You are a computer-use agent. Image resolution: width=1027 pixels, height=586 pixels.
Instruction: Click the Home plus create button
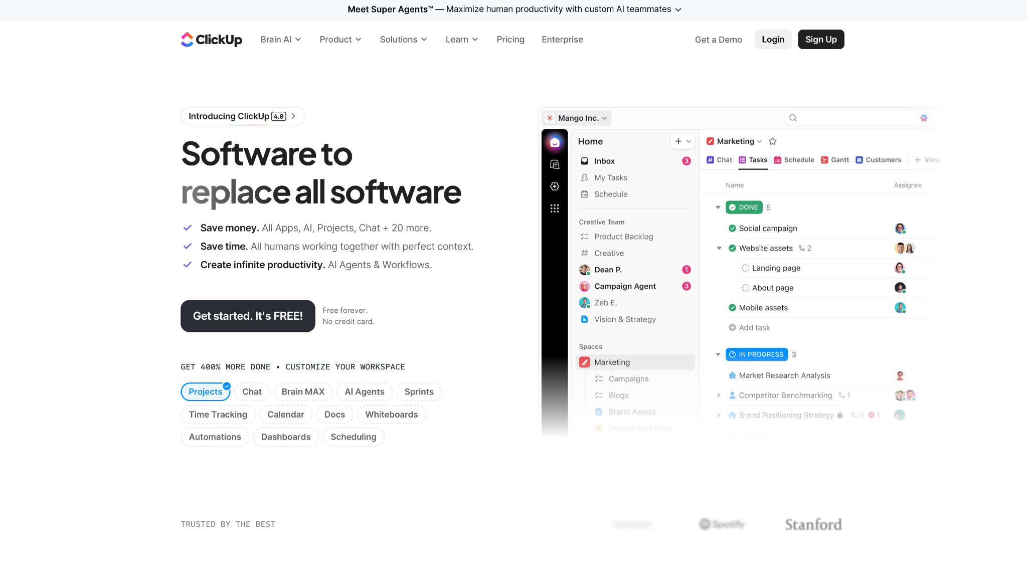pos(678,141)
